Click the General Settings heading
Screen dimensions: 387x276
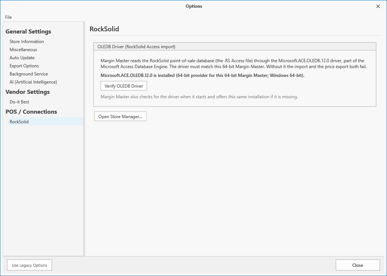click(x=28, y=32)
